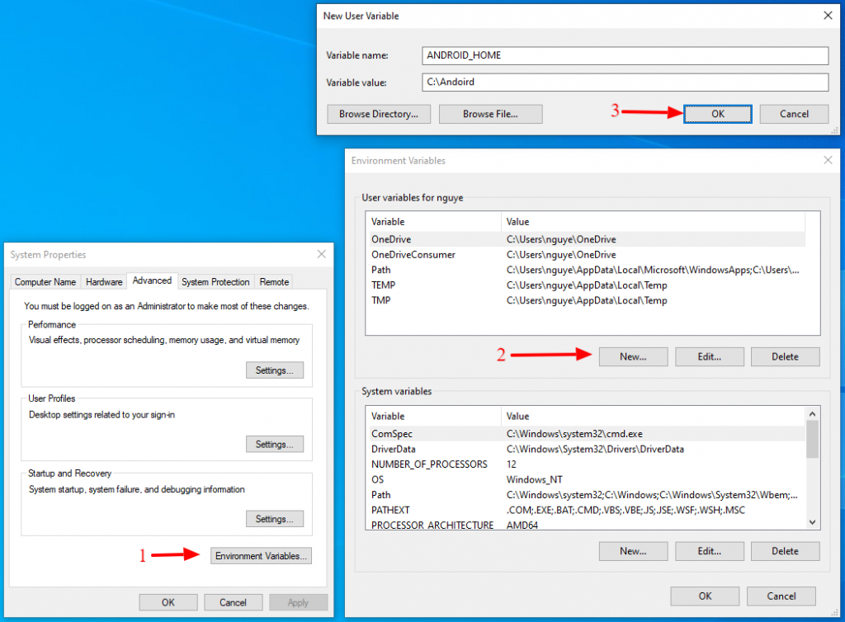The height and width of the screenshot is (622, 845).
Task: Click the Environment Variables button
Action: point(262,556)
